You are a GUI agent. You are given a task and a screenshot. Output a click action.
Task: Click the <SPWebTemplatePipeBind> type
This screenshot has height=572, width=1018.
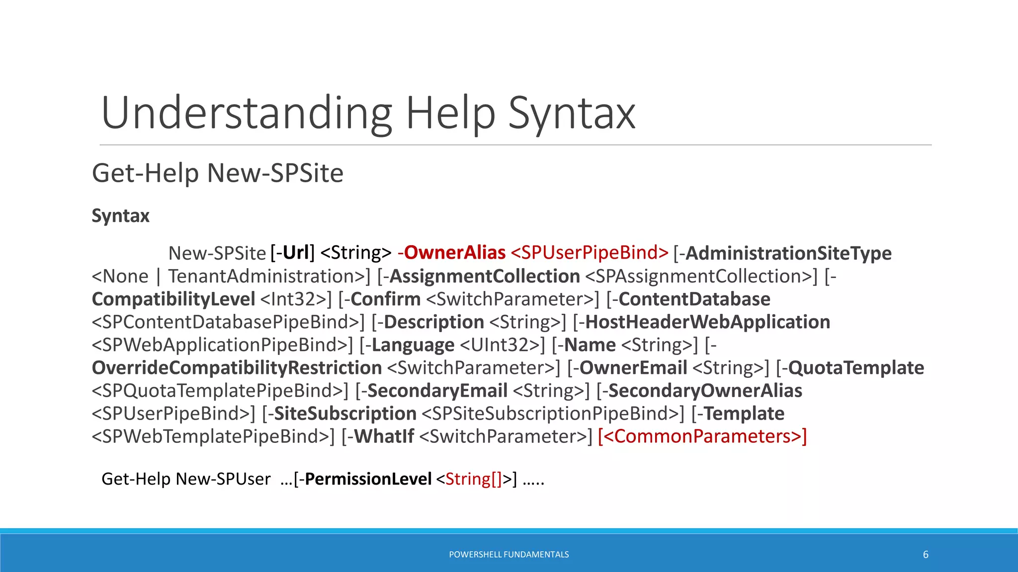[x=210, y=436]
